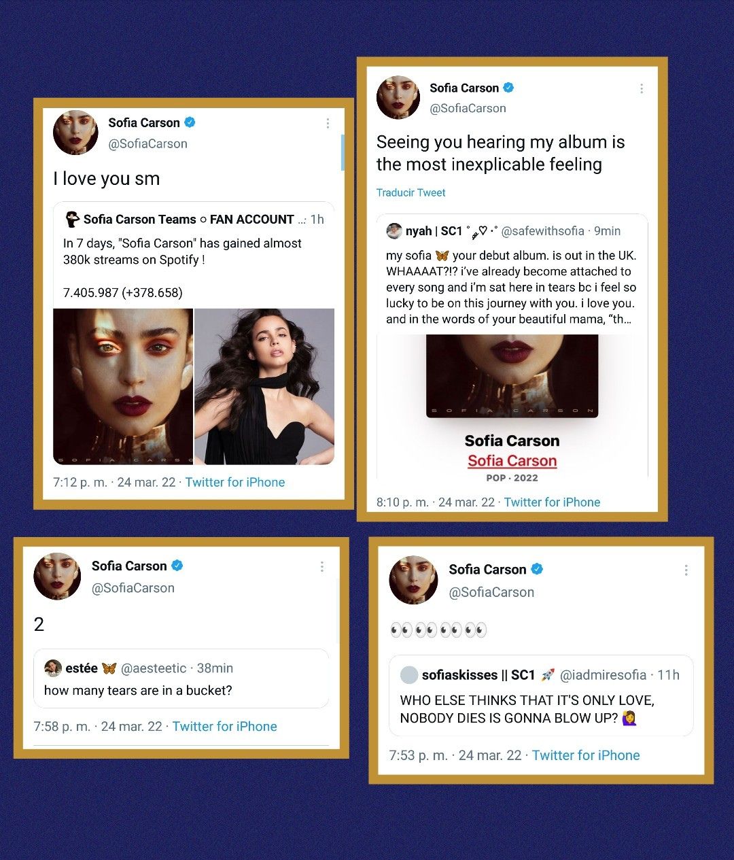The image size is (734, 860).
Task: Open the black dress photo in fan tweet
Action: point(264,387)
